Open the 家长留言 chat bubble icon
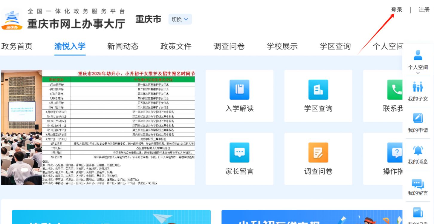This screenshot has height=224, width=434. tap(239, 152)
